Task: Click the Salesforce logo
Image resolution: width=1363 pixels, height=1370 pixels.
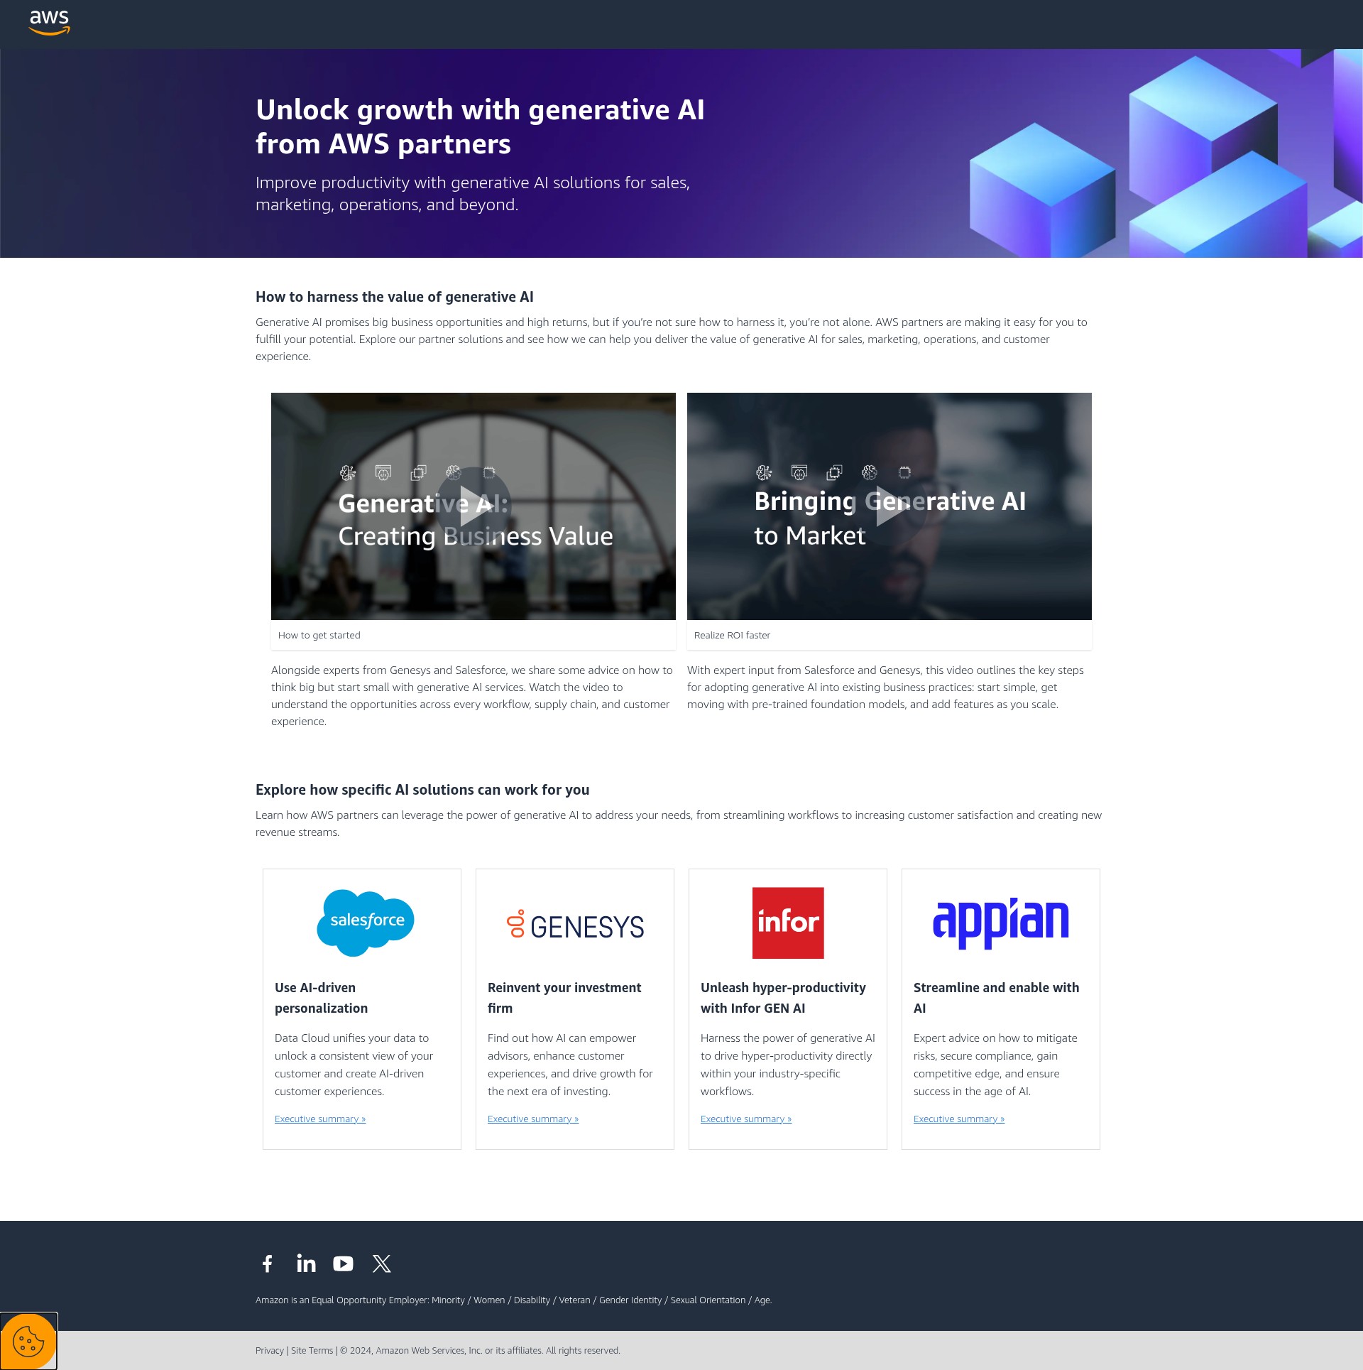Action: (366, 922)
